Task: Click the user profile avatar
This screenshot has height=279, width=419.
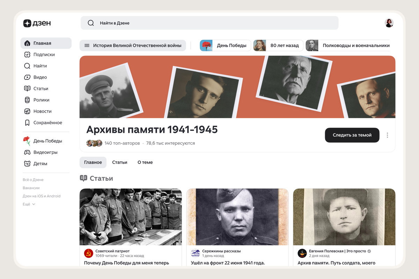Action: coord(389,23)
